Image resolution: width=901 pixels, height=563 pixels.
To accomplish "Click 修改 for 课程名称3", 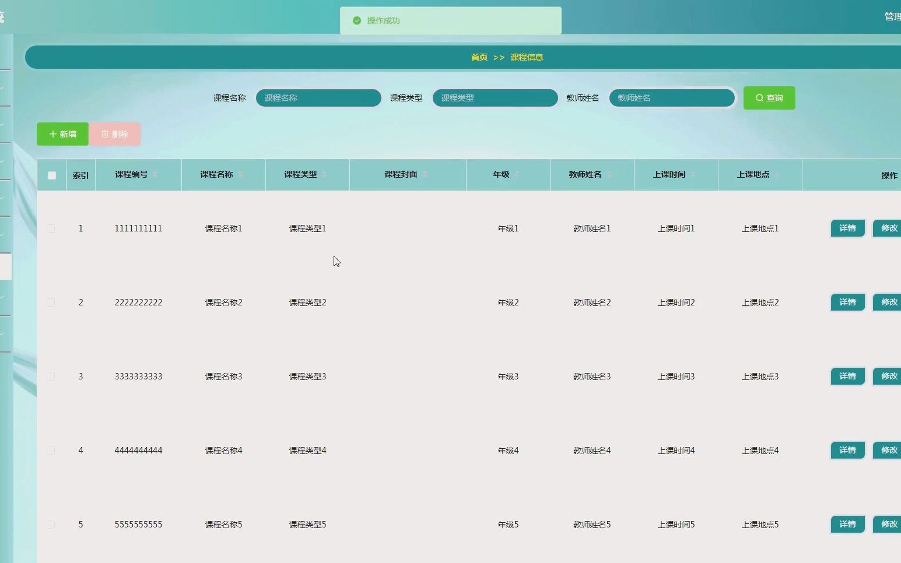I will 887,376.
